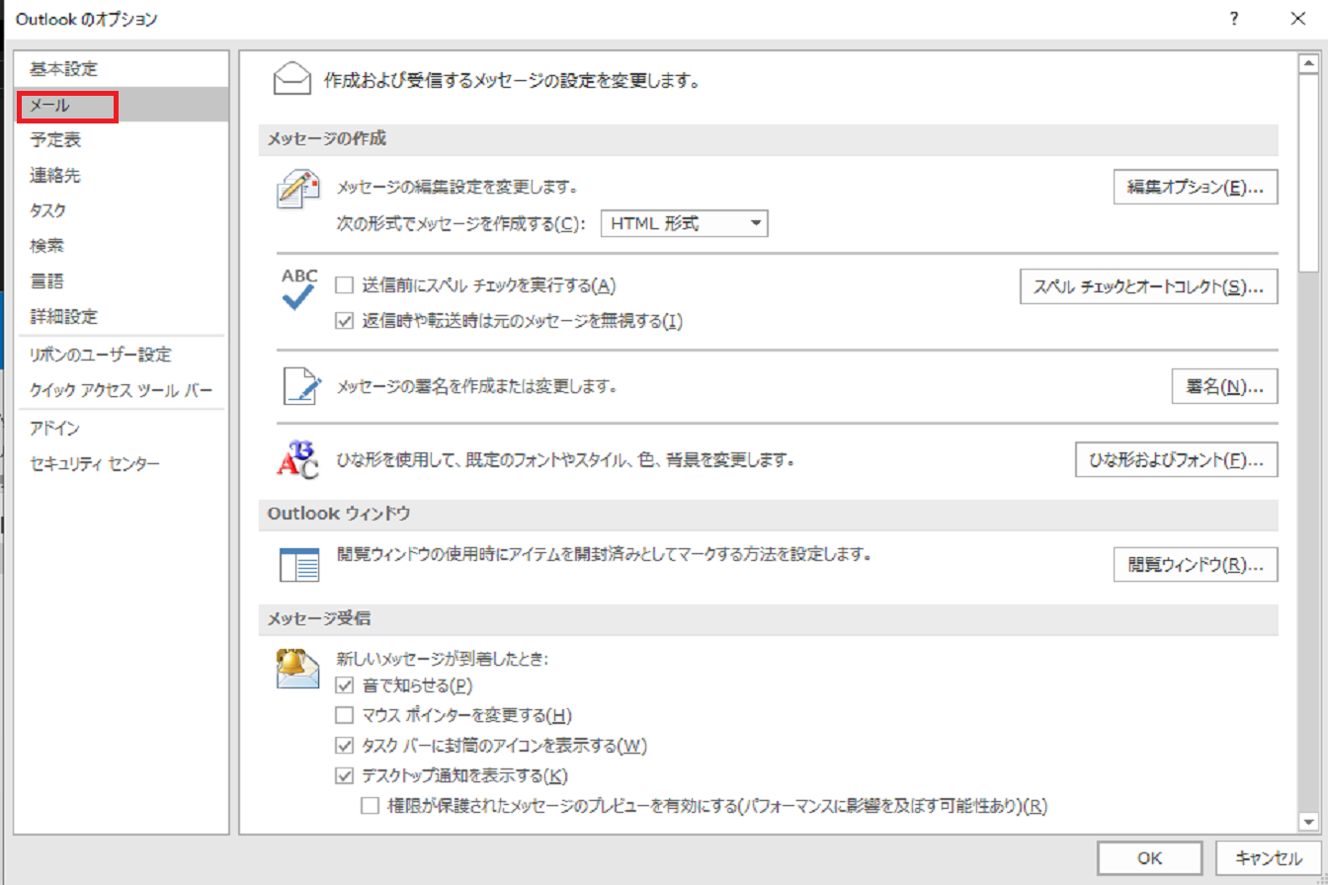This screenshot has width=1328, height=885.
Task: Click the 署名 button
Action: pyautogui.click(x=1224, y=386)
